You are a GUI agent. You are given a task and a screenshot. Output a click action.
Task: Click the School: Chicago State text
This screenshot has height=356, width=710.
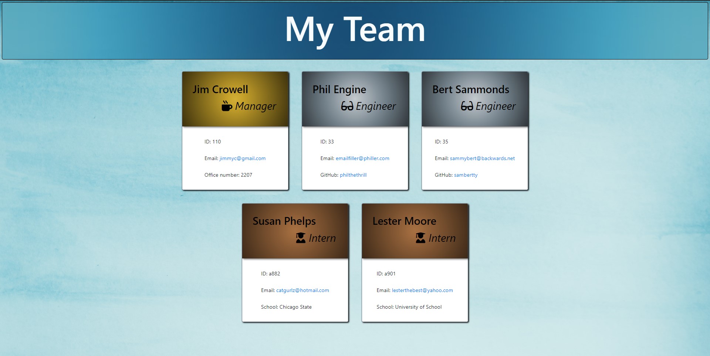[x=286, y=307]
